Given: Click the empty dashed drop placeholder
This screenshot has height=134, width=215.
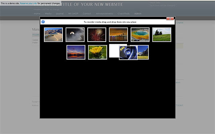Looking at the screenshot, I should point(114,51).
